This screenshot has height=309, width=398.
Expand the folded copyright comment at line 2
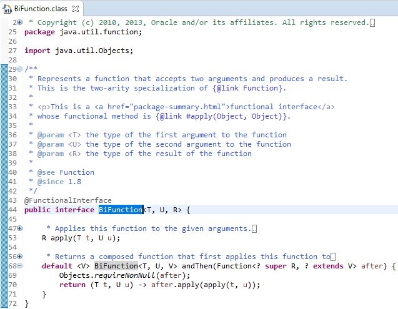pyautogui.click(x=20, y=22)
